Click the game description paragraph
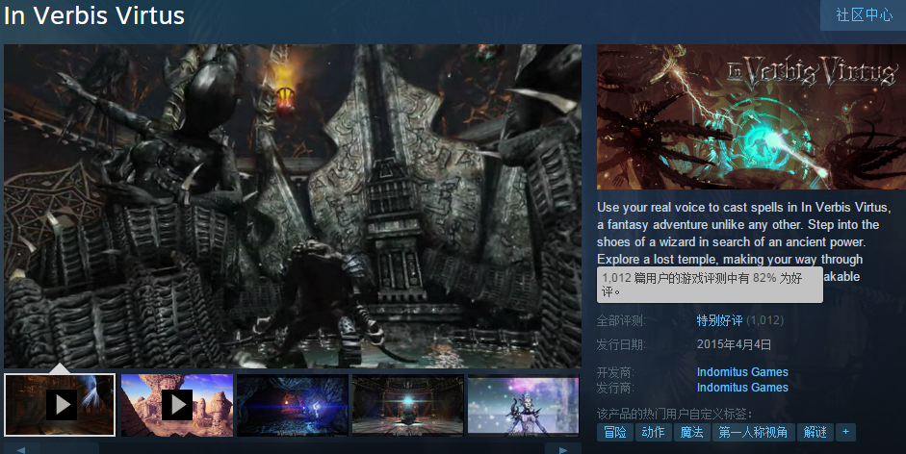The width and height of the screenshot is (906, 454). coord(745,241)
